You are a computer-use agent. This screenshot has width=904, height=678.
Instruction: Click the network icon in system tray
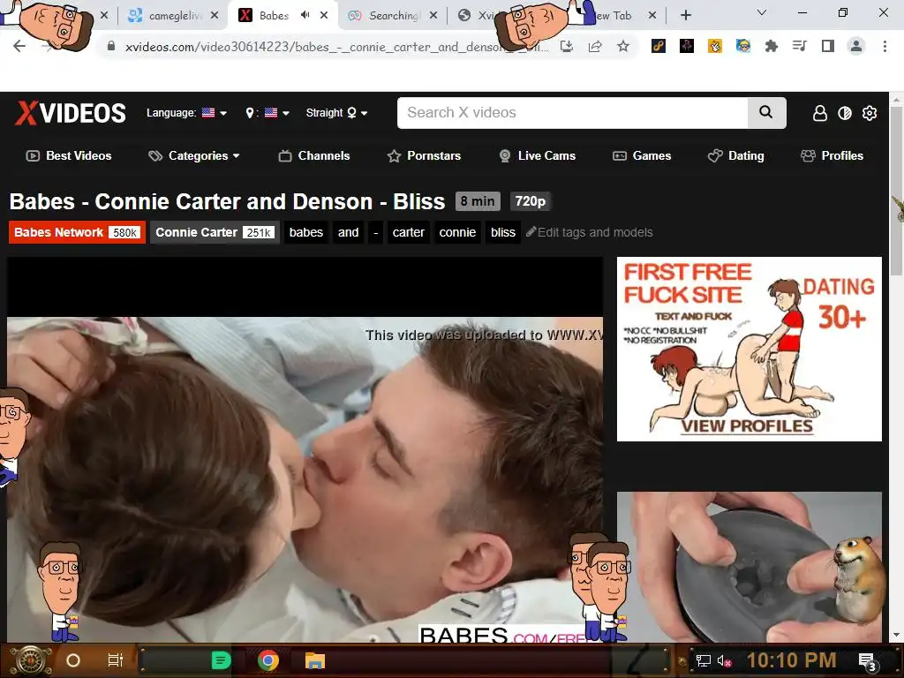click(x=704, y=660)
